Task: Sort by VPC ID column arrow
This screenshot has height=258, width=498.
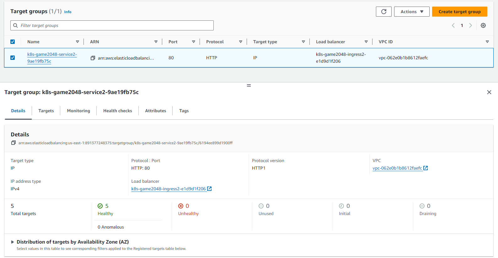Action: pyautogui.click(x=487, y=42)
